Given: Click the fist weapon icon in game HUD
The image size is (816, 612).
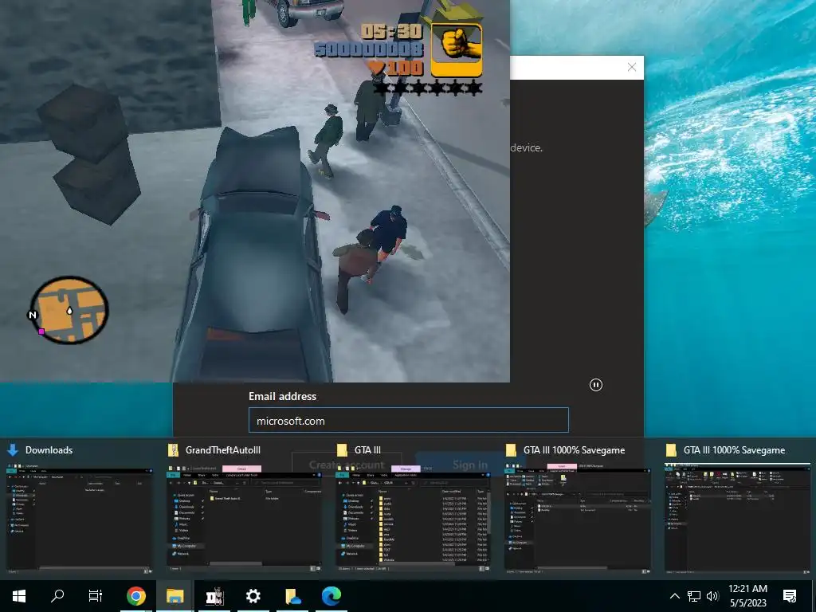Looking at the screenshot, I should (x=457, y=49).
